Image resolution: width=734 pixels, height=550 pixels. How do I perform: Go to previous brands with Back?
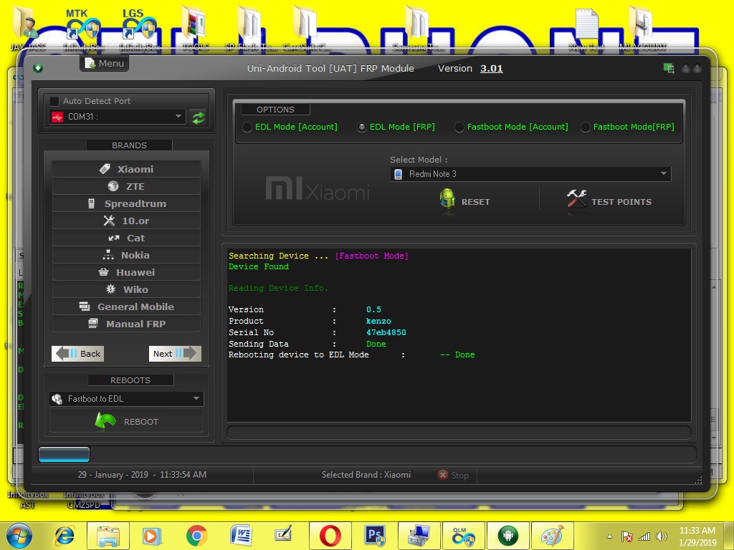pyautogui.click(x=77, y=354)
